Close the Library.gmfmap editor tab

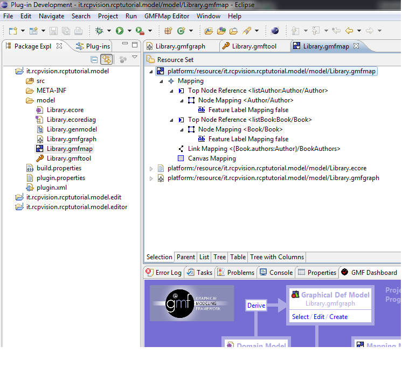(356, 46)
